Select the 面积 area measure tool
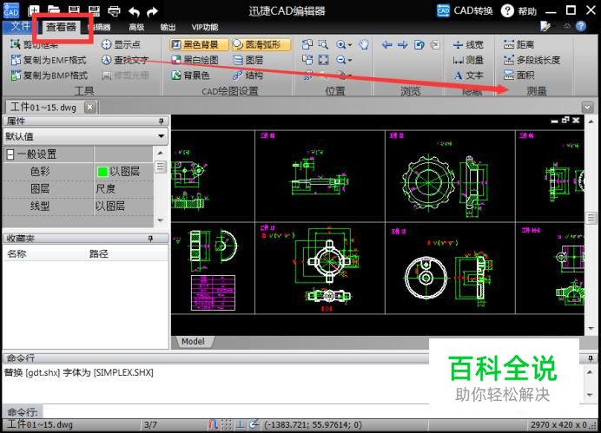 click(x=518, y=75)
